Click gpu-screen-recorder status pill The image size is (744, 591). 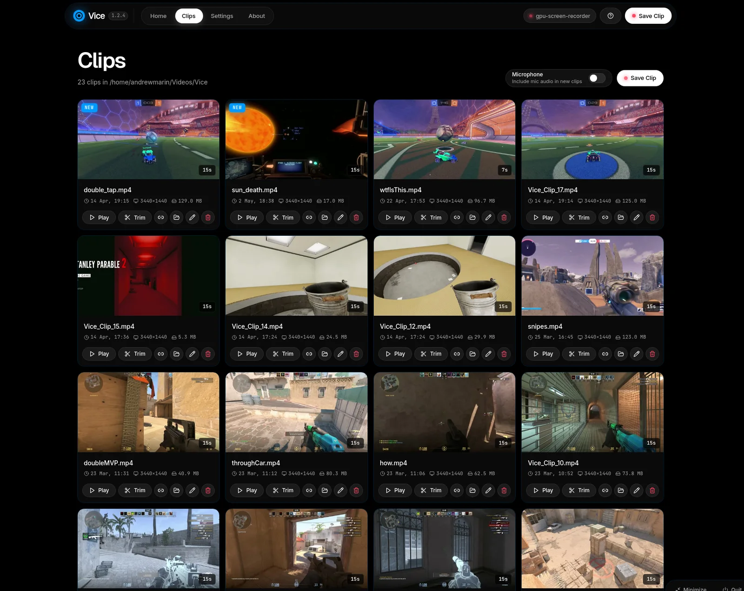pos(559,16)
